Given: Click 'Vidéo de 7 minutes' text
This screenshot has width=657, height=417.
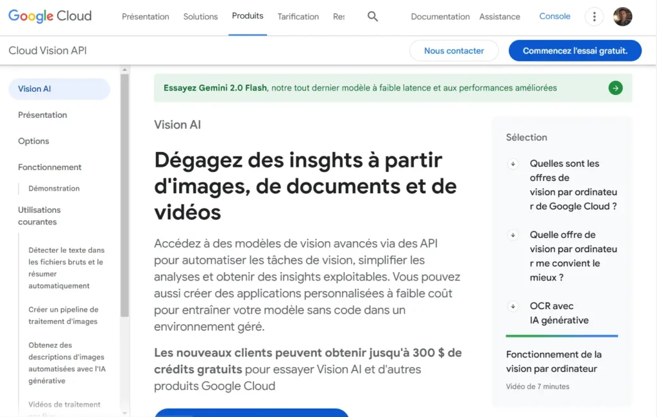Looking at the screenshot, I should [537, 386].
